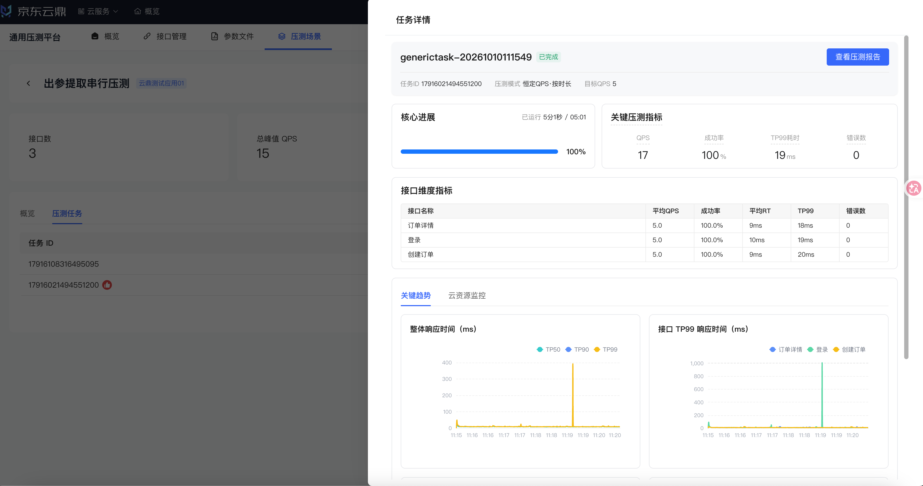Click the link icon beside 接口管理

point(147,36)
